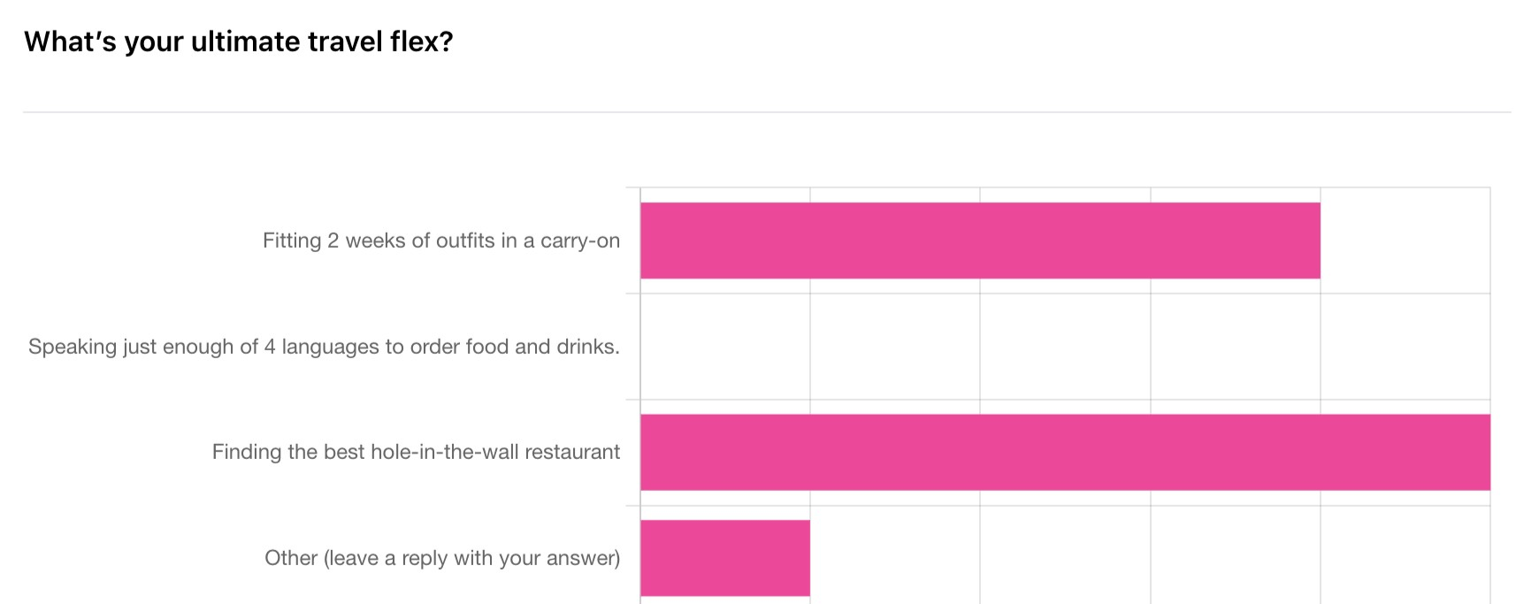This screenshot has width=1539, height=604.
Task: Click empty chart space right of Other bar
Action: coord(1150,558)
